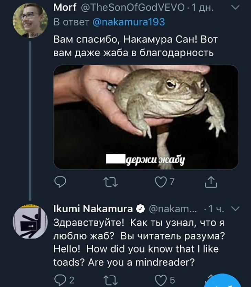Click the Ikumi Nakamura display name
The image size is (251, 287).
[93, 208]
